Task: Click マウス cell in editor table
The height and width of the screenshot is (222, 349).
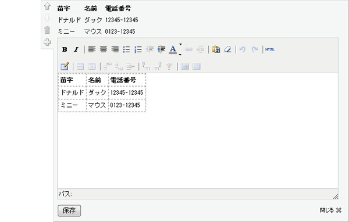Action: tap(98, 105)
